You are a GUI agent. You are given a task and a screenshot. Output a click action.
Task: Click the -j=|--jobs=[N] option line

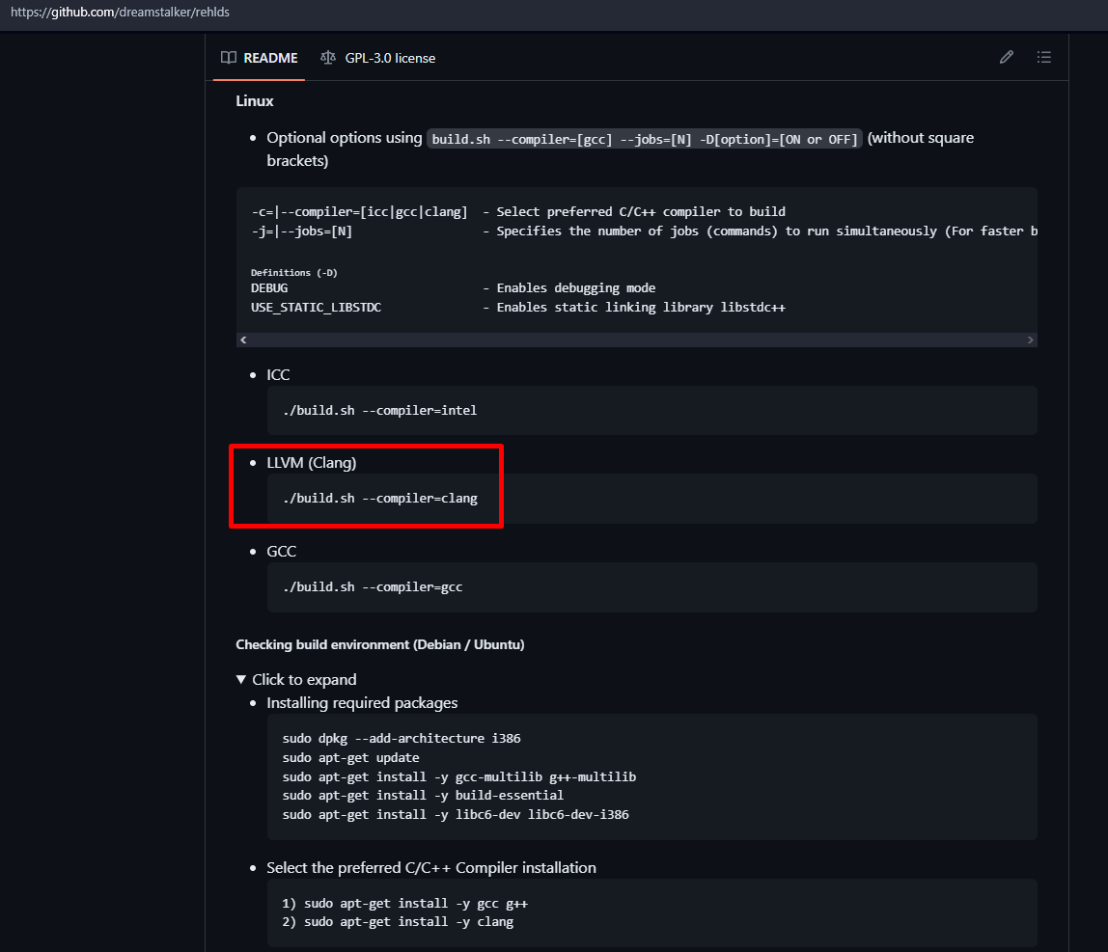(644, 231)
